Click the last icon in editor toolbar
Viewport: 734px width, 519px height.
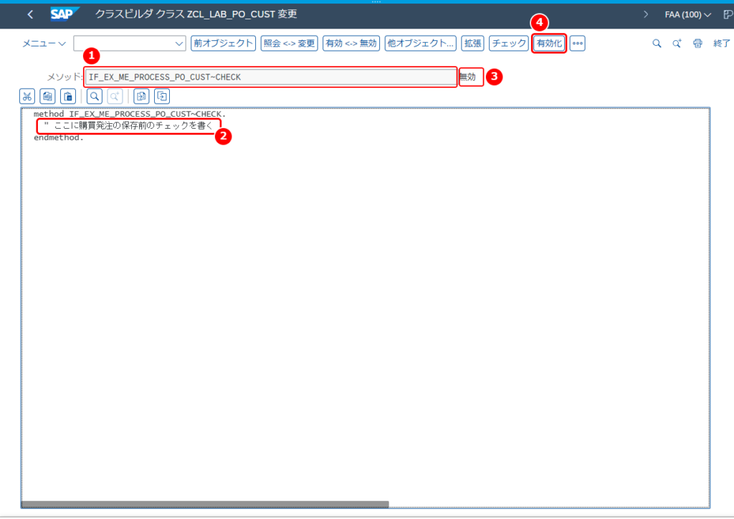(162, 97)
